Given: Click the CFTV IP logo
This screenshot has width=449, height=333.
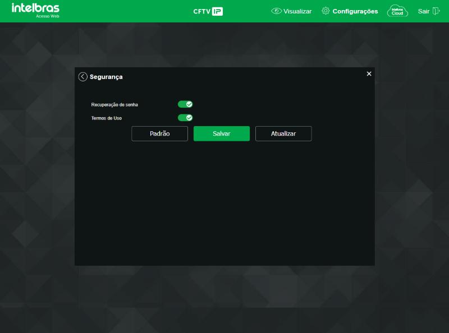Looking at the screenshot, I should click(208, 11).
